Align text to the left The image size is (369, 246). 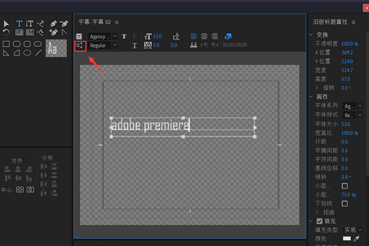(x=194, y=36)
